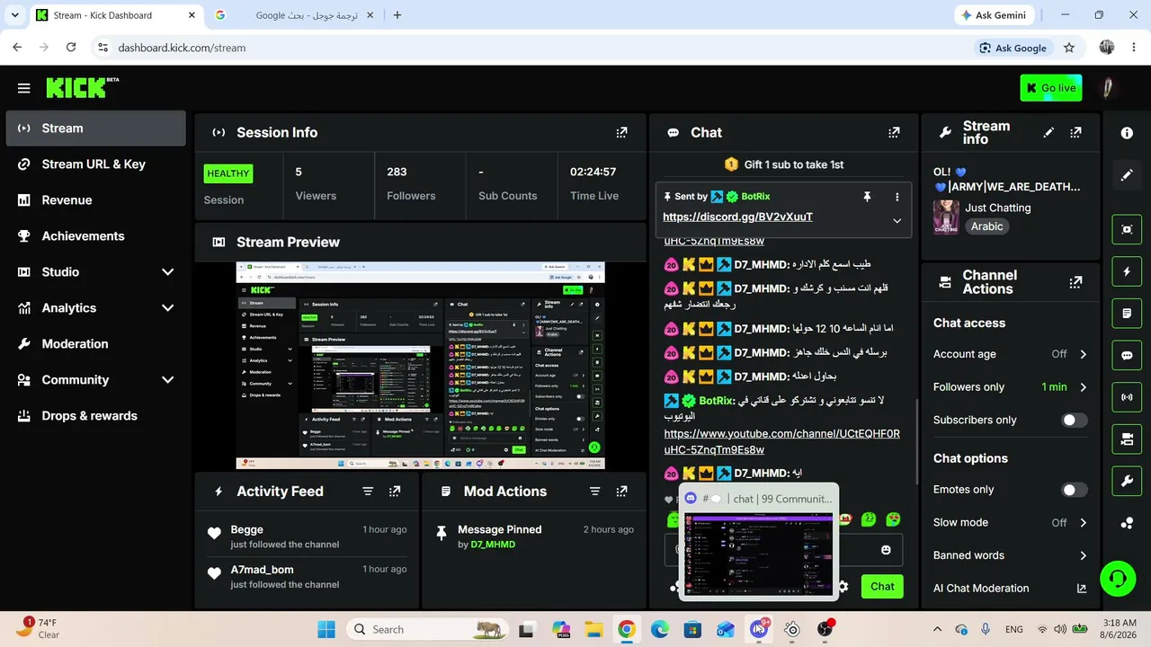Open the emoji picker in chat input
1151x647 pixels.
click(886, 550)
